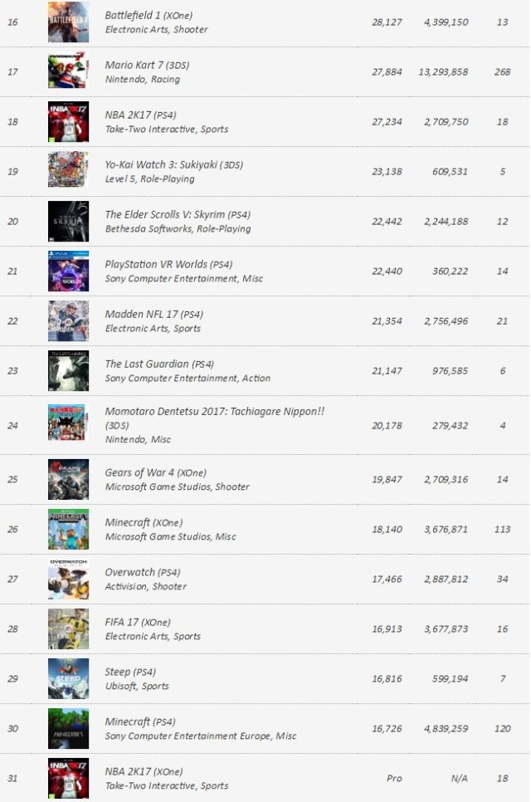Click the Steep PS4 cover thumbnail
Screen dimensions: 531x802
pyautogui.click(x=68, y=679)
